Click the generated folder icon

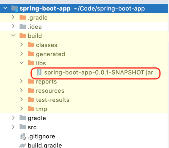pos(31,54)
